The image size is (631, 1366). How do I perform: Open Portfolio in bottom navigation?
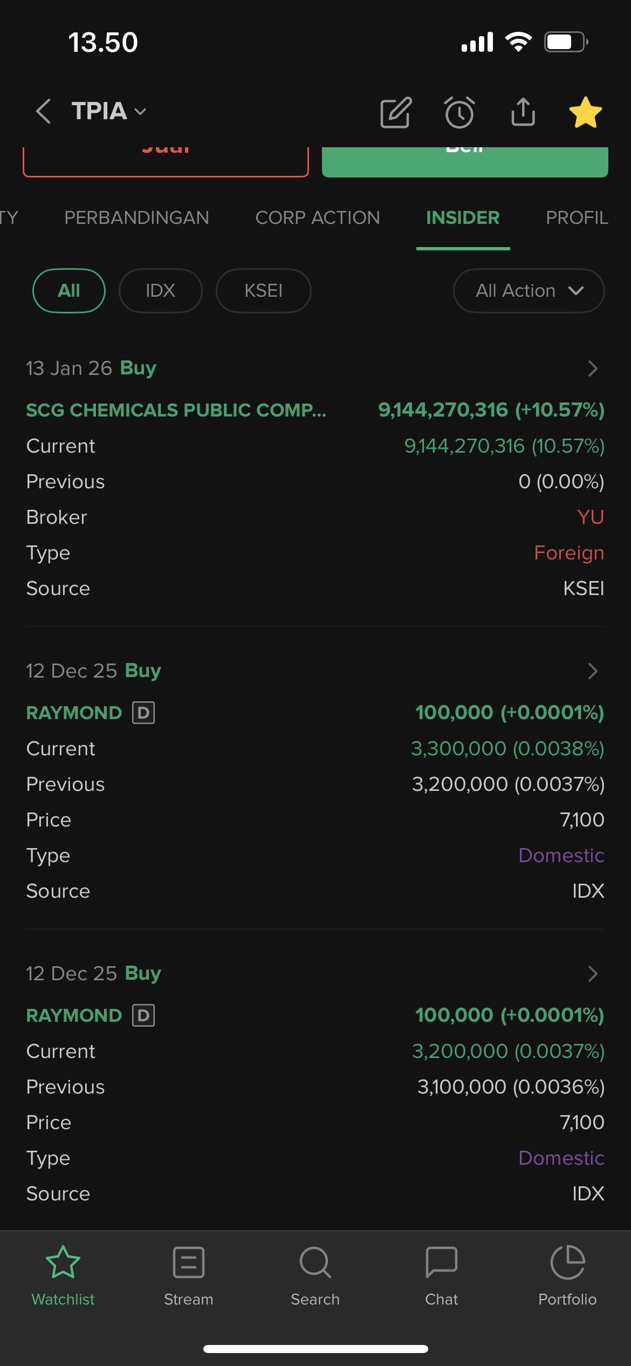567,1275
